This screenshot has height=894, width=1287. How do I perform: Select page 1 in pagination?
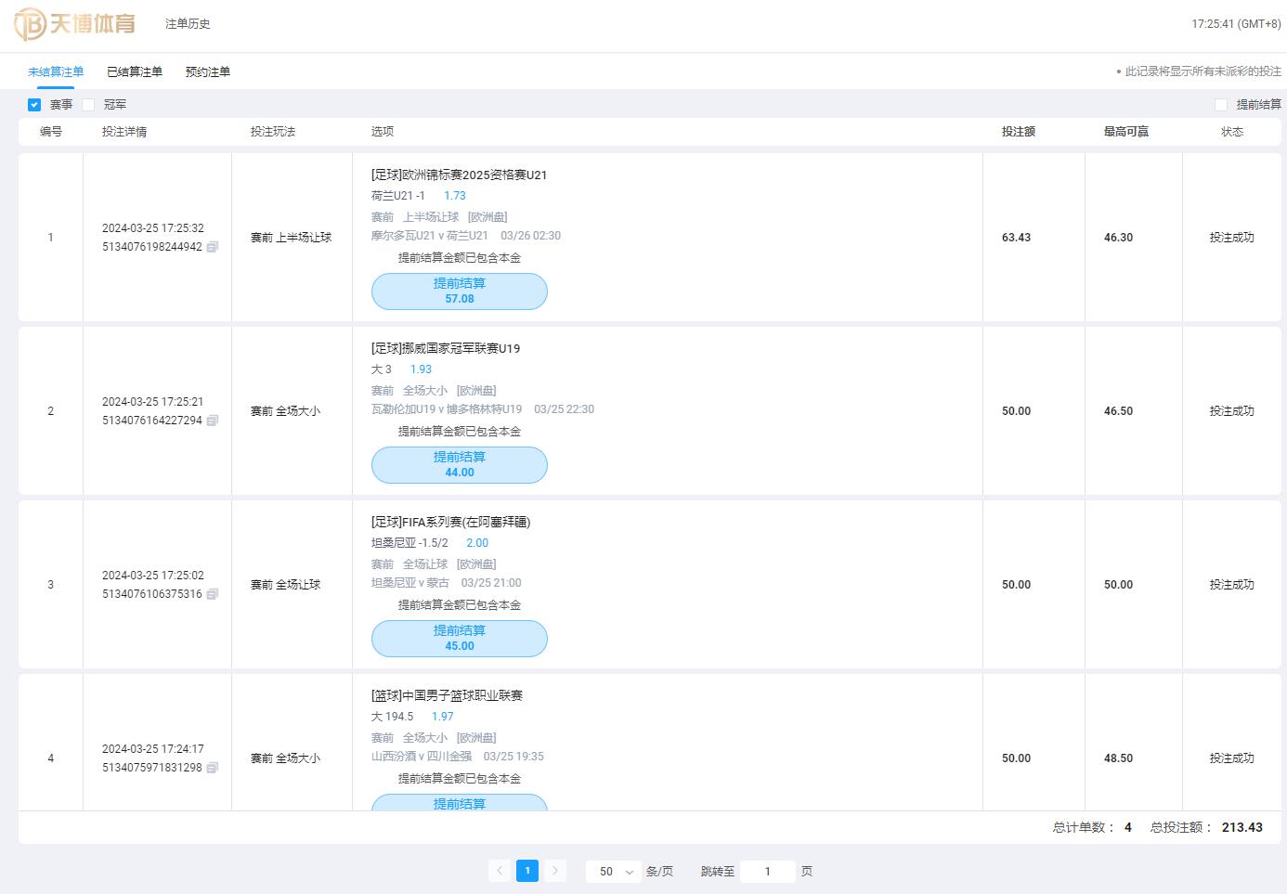pyautogui.click(x=527, y=871)
